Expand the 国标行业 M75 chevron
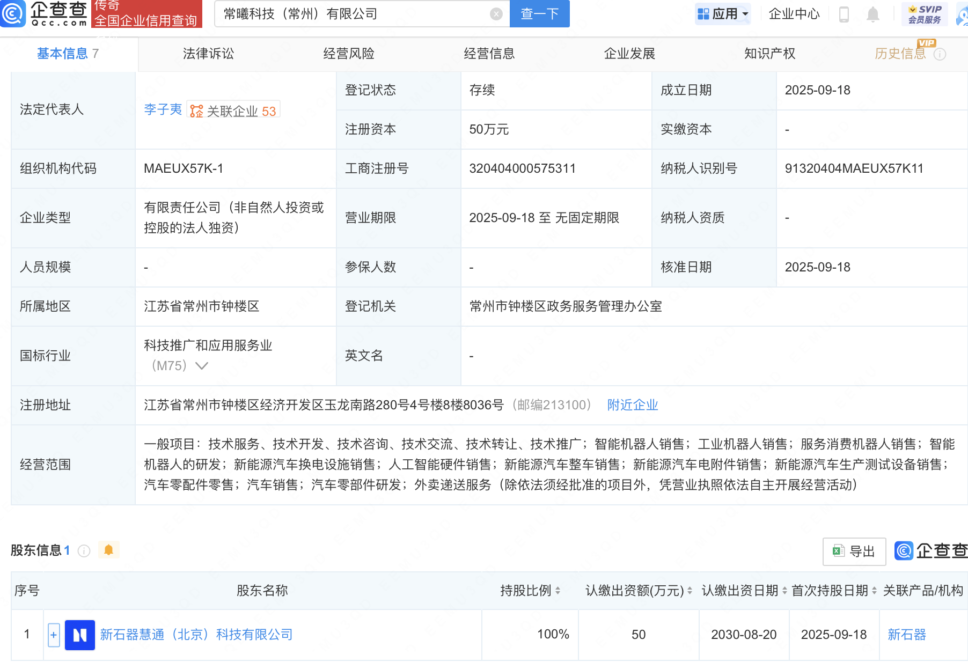The image size is (968, 662). coord(202,366)
